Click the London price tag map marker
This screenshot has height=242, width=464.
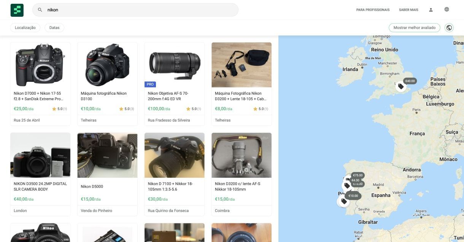400,86
